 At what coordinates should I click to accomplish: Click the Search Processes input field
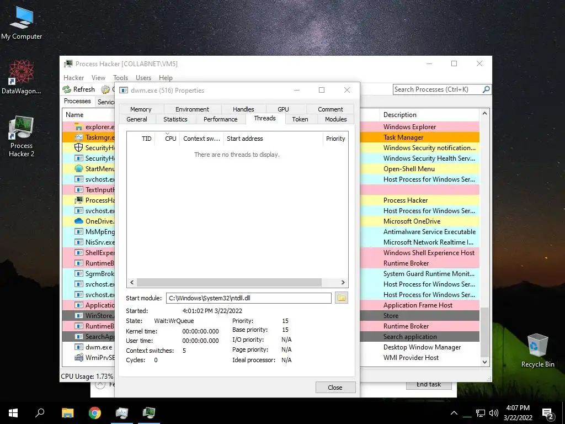click(x=438, y=89)
